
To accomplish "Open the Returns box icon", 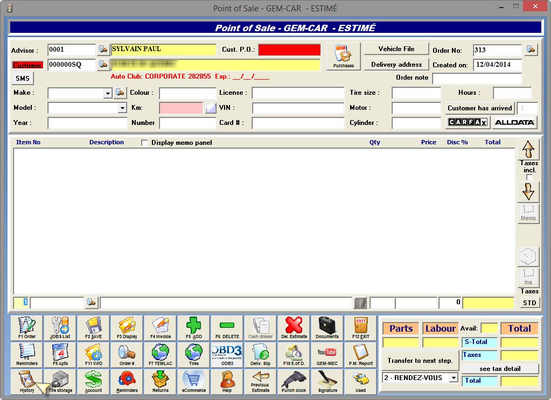I will (x=161, y=382).
